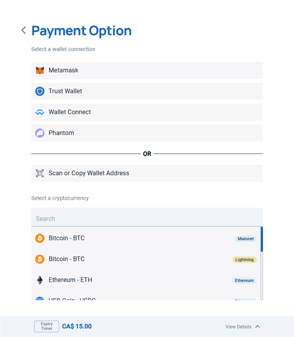
Task: Collapse the View Details chevron
Action: click(258, 326)
